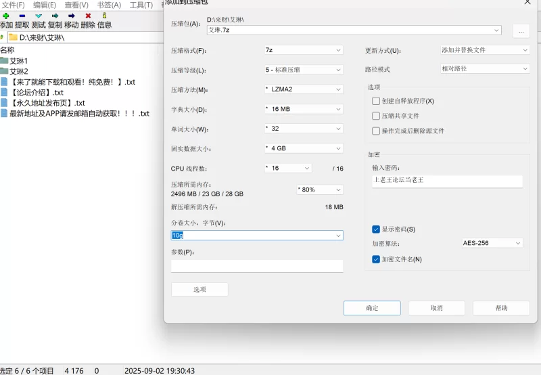Select file icon of 最新地址及APP请发邮箱自动获取 file
The width and height of the screenshot is (541, 375).
pos(4,113)
